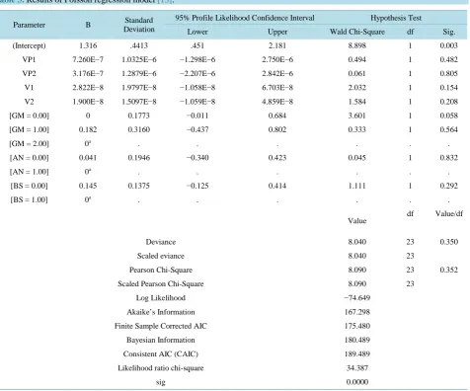Click the V1 coefficient '2.822E−8'

click(x=88, y=88)
